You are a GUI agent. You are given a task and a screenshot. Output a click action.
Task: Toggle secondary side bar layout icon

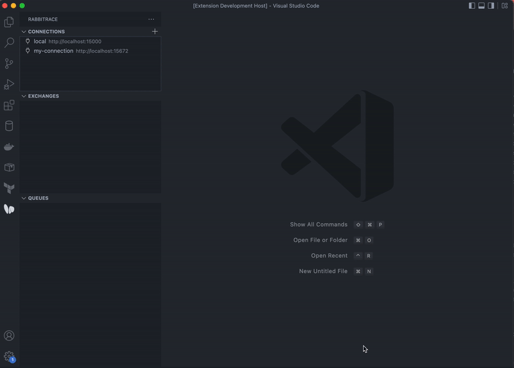pos(491,6)
